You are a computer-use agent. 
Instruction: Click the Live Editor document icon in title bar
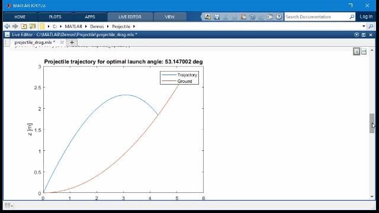pyautogui.click(x=7, y=35)
